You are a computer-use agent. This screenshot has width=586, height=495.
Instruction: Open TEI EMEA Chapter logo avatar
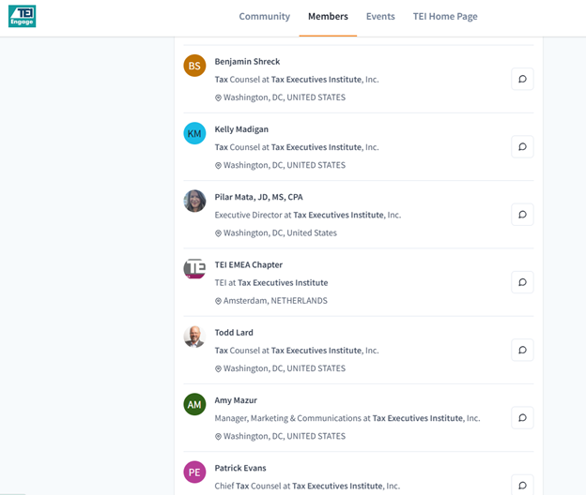click(x=194, y=269)
